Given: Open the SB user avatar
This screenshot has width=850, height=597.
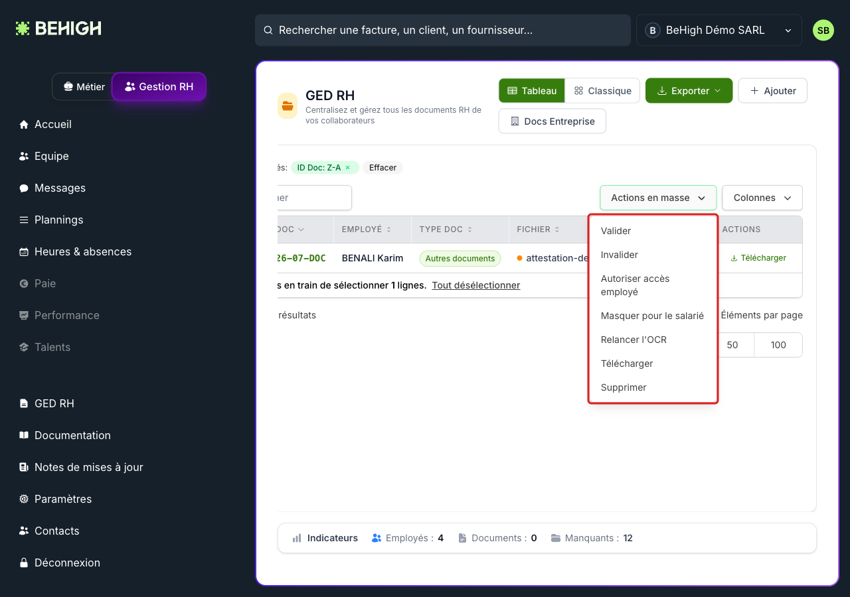Looking at the screenshot, I should 823,31.
